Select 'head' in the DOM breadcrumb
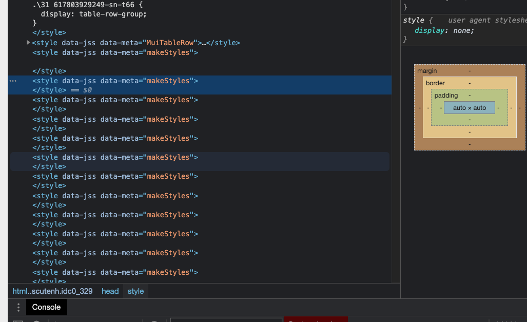Screen dimensions: 527x322 coord(110,291)
